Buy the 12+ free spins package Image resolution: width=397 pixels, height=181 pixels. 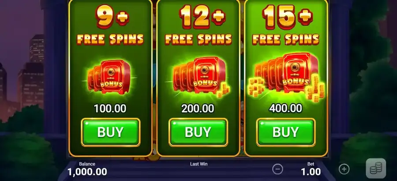coord(198,132)
